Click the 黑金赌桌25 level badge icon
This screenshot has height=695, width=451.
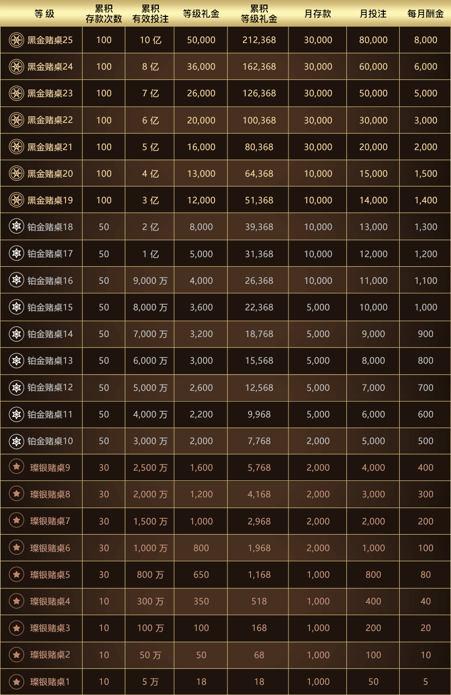pos(16,40)
